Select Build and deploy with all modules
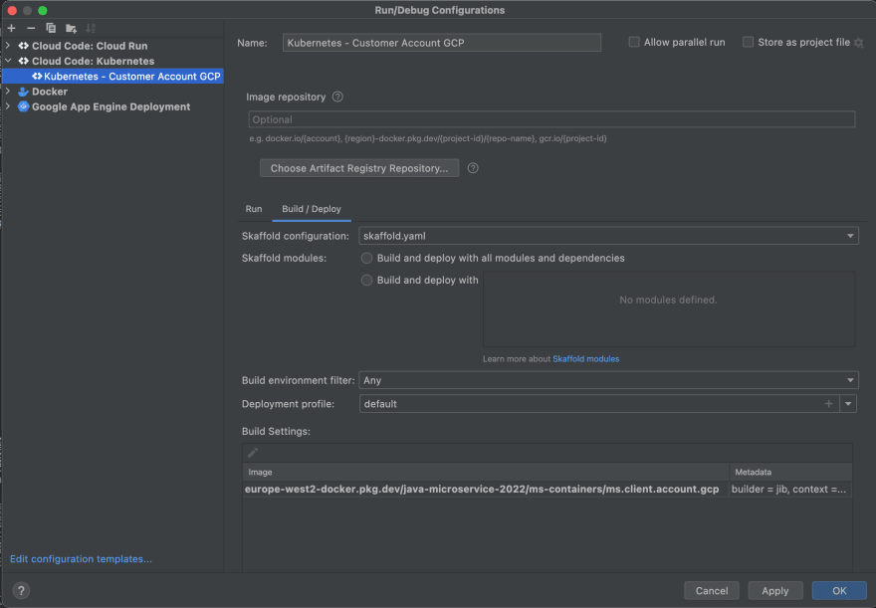876x608 pixels. 366,258
